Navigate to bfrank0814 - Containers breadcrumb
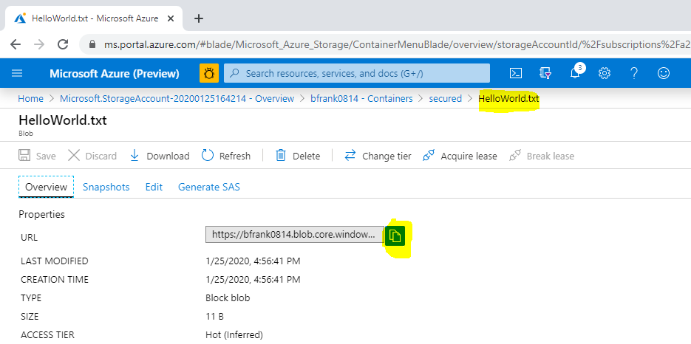The width and height of the screenshot is (691, 344). (361, 98)
